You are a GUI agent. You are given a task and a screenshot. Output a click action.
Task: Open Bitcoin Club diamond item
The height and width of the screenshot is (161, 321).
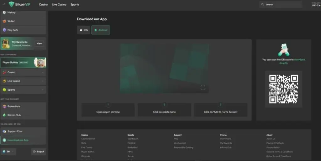(x=14, y=115)
